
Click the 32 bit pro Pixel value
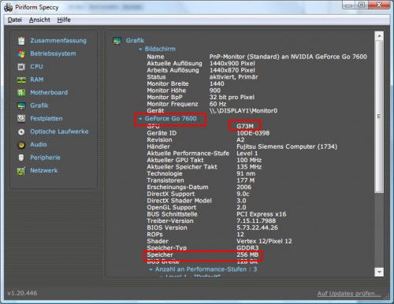pos(232,98)
